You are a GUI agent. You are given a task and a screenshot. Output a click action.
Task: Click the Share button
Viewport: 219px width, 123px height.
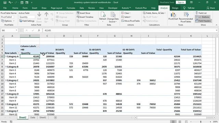211,8
